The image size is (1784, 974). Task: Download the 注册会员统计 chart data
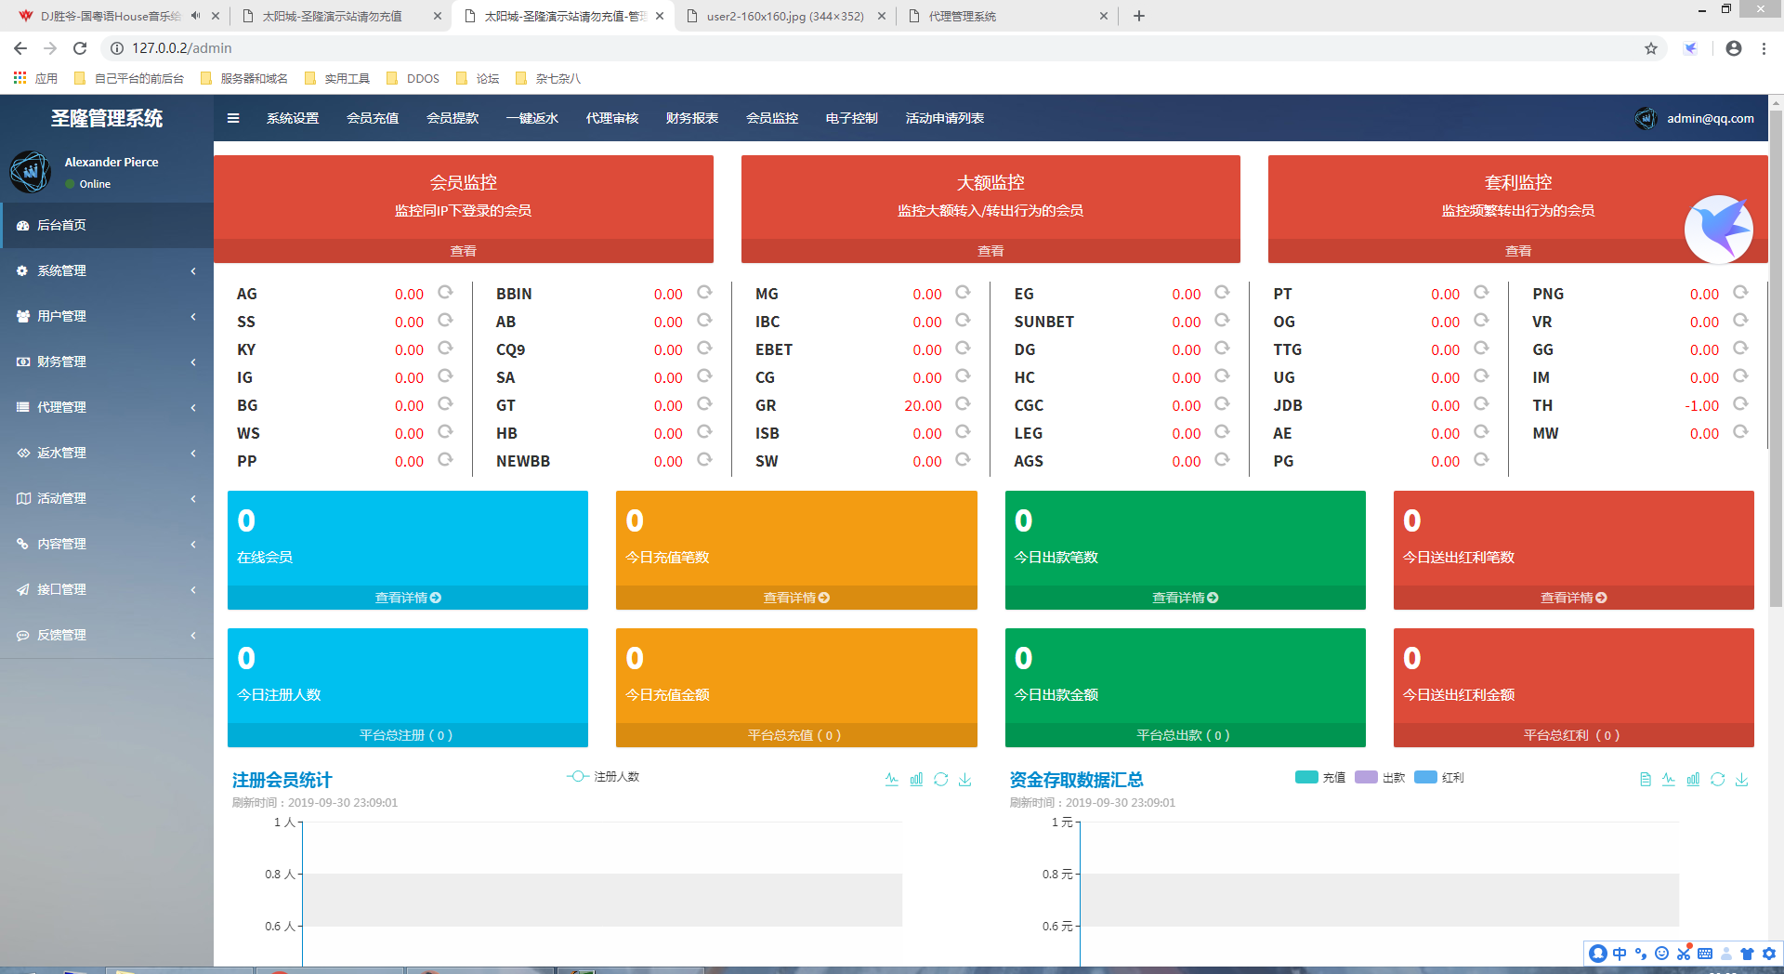(964, 780)
